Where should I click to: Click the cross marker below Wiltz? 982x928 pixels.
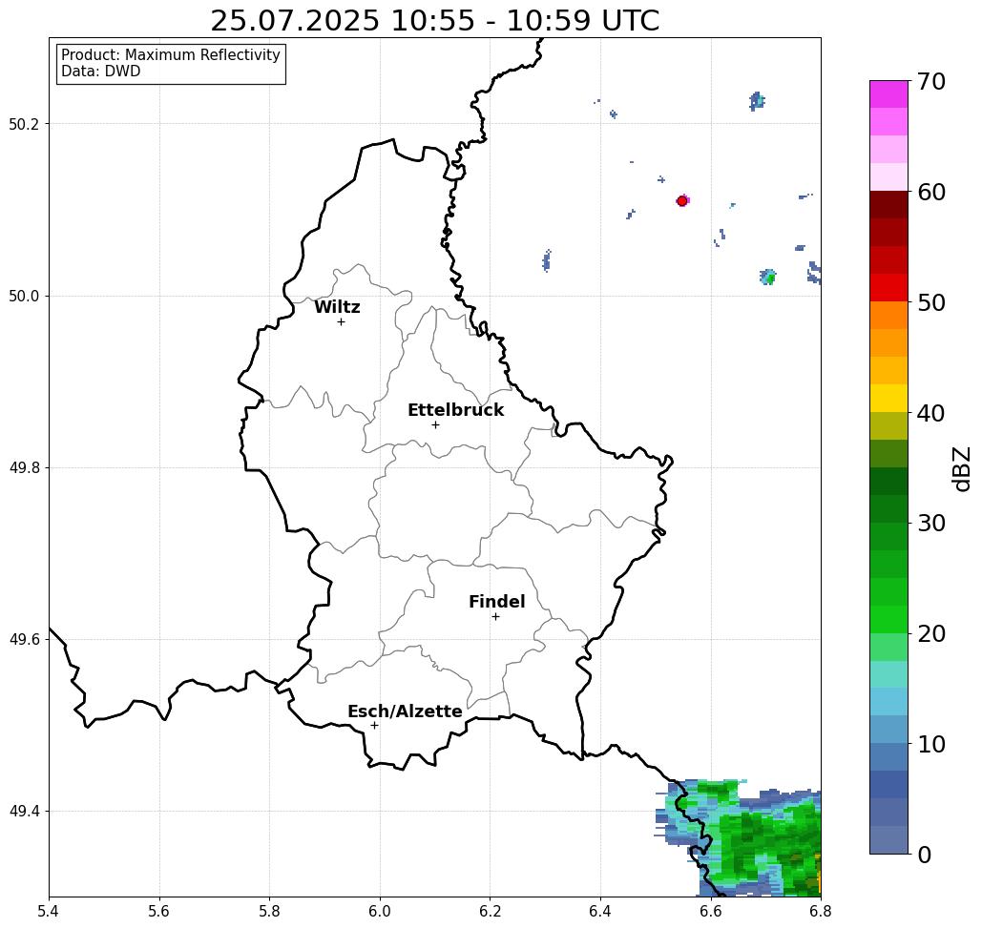click(341, 322)
